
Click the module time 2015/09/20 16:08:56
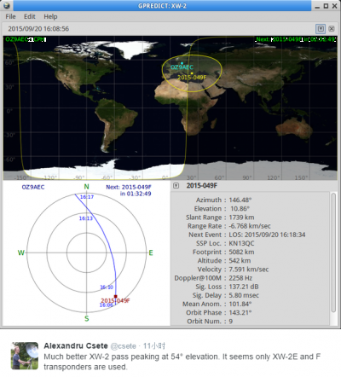pos(38,29)
